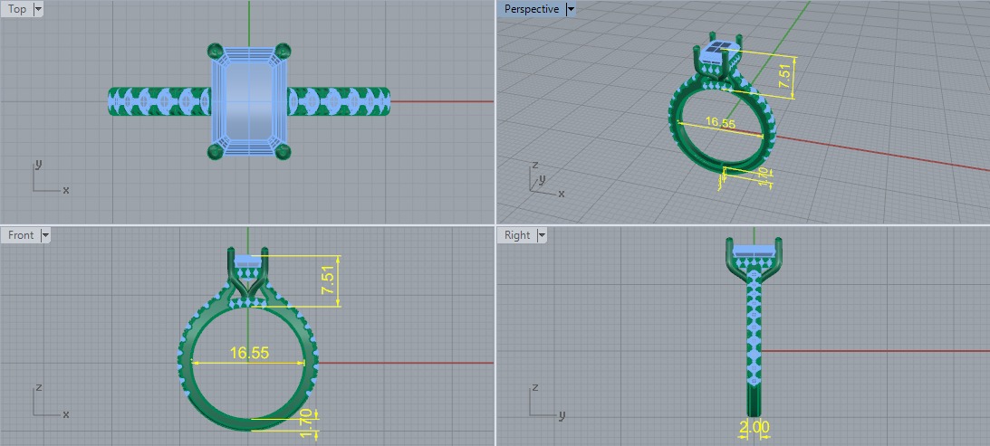Activate the Perspective viewport title label

[x=532, y=9]
